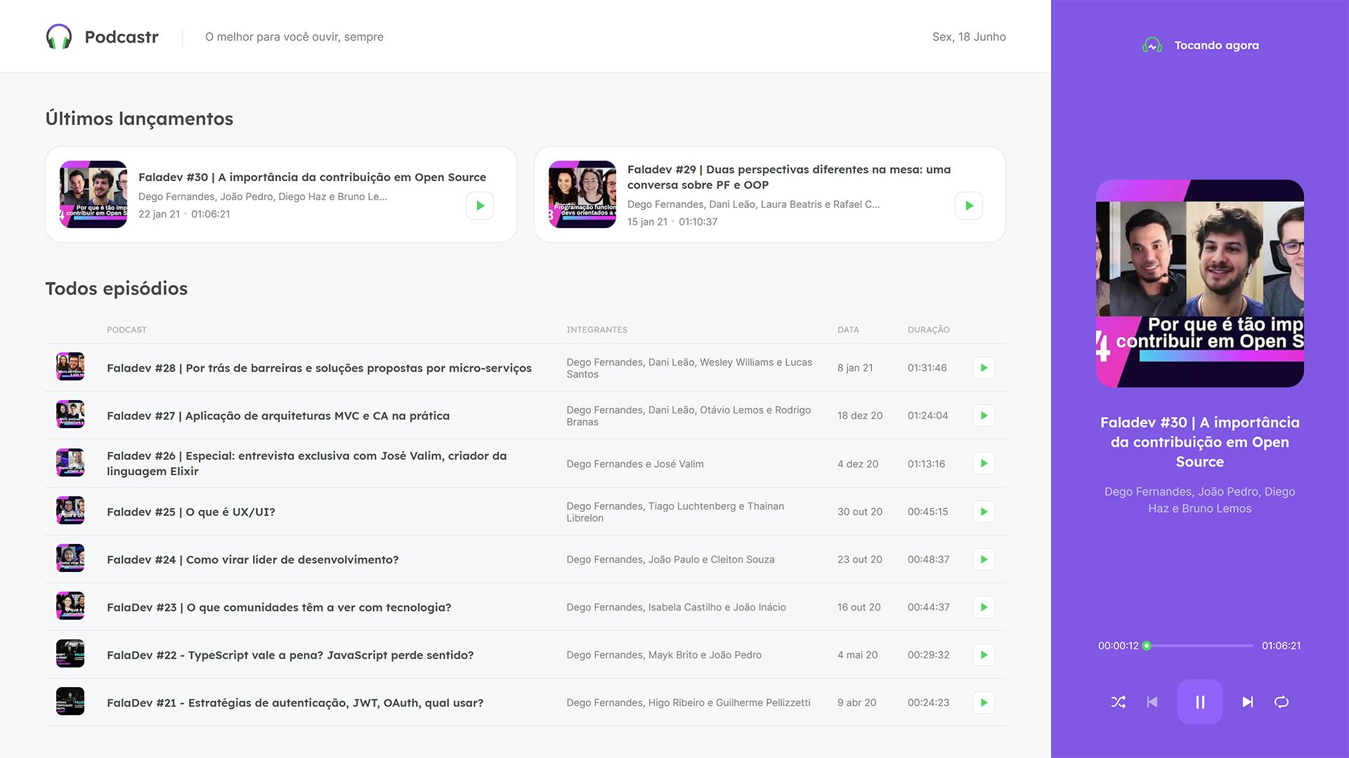The height and width of the screenshot is (758, 1349).
Task: Click Faladev #29 thumbnail in latest releases
Action: tap(582, 194)
